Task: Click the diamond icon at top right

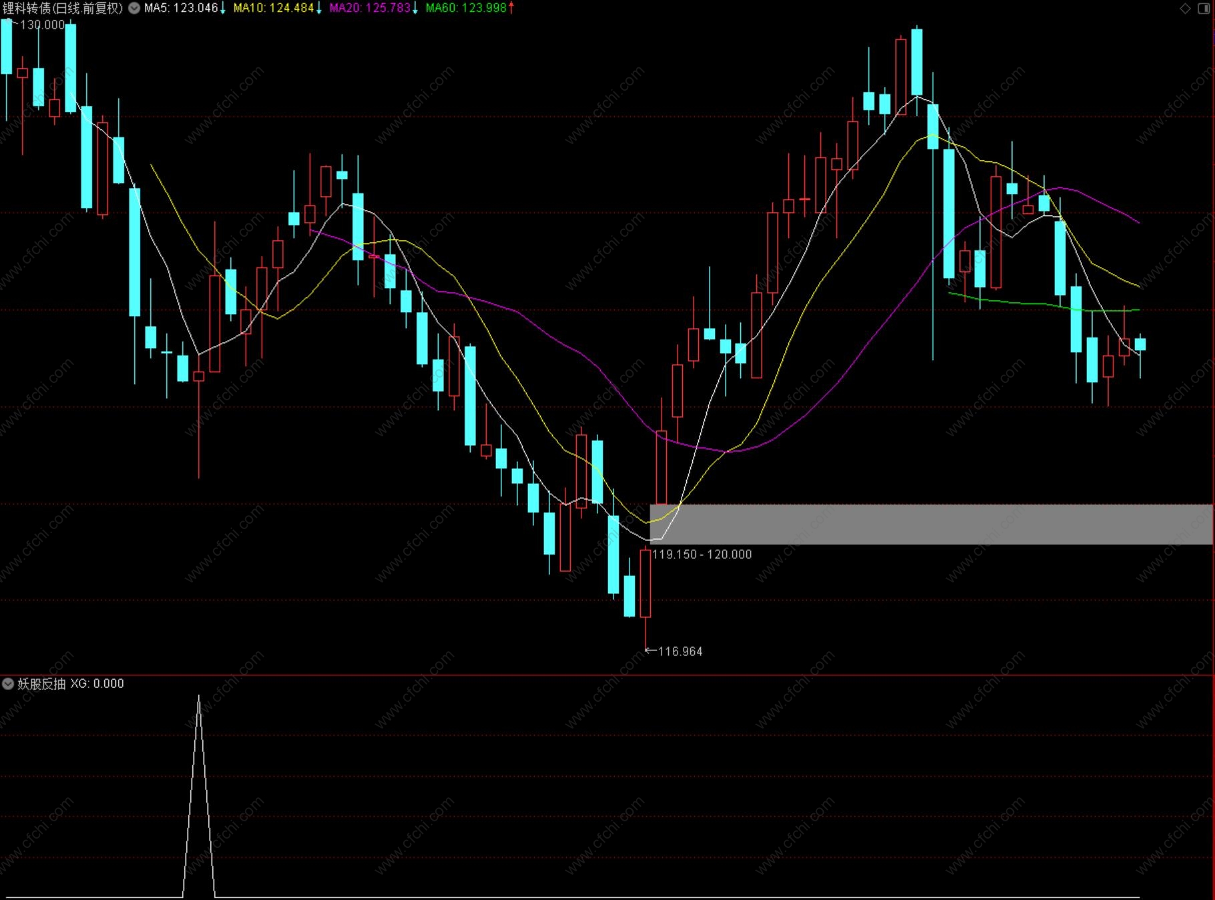Action: pos(1186,9)
